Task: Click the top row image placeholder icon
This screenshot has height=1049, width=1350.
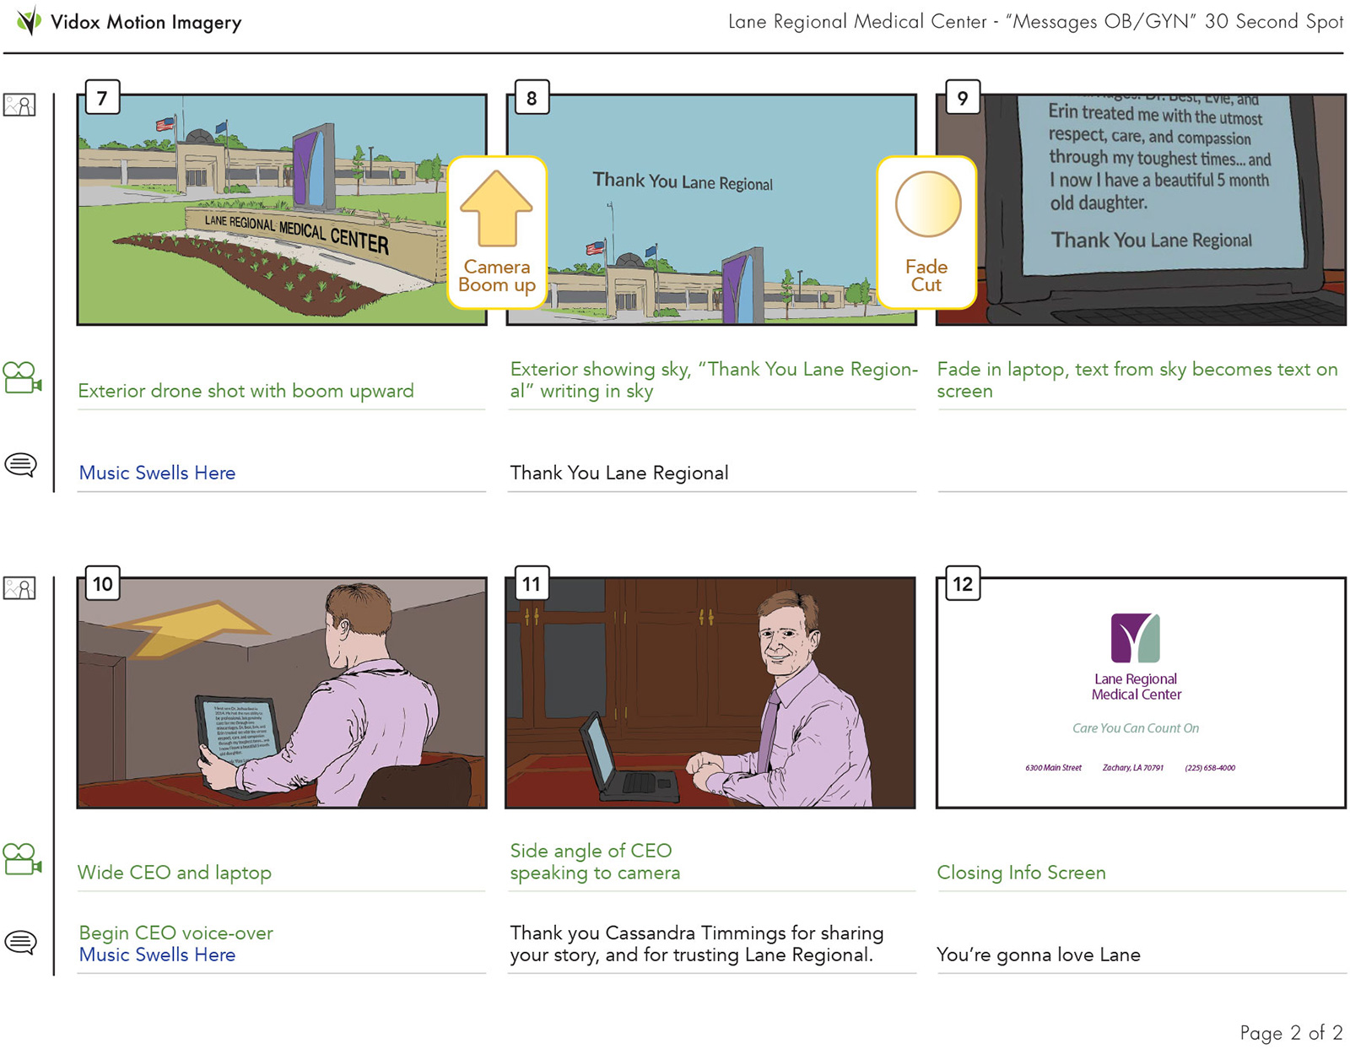Action: coord(19,105)
